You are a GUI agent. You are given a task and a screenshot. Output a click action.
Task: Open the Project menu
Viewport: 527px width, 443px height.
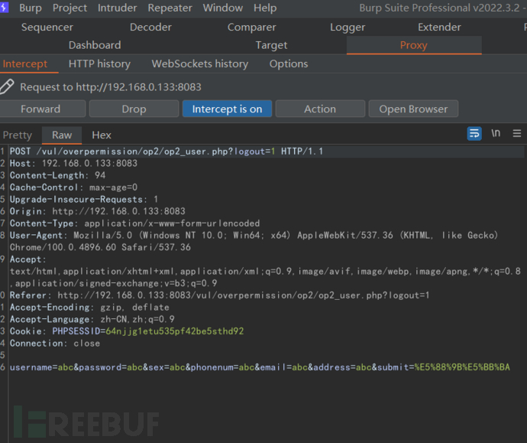point(70,8)
